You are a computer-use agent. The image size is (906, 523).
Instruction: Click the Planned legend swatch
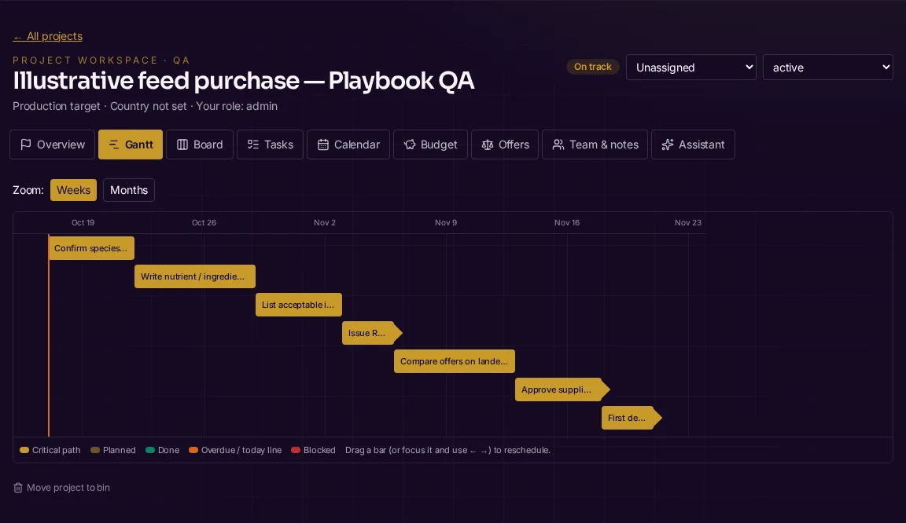95,450
